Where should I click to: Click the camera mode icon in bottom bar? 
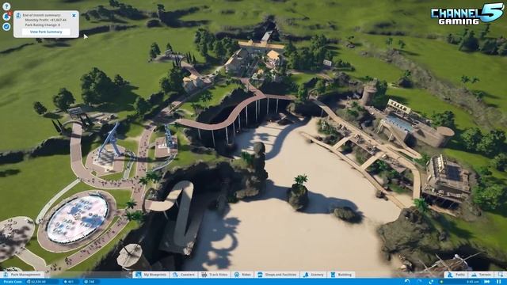pos(431,282)
